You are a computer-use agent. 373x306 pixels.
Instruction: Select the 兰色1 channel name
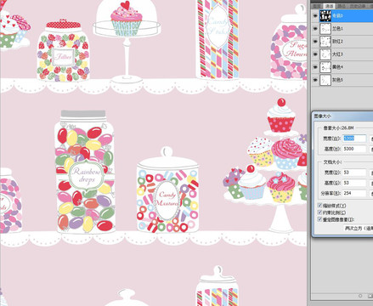click(337, 29)
